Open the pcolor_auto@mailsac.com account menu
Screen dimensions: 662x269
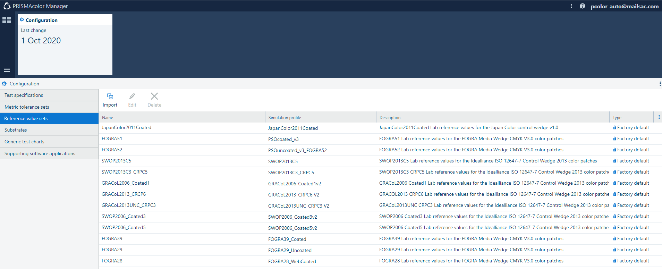click(x=625, y=6)
